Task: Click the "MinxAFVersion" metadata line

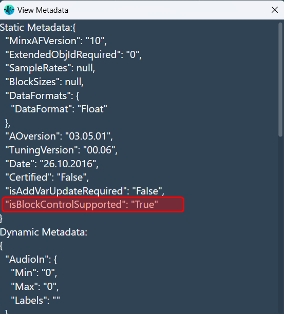Action: tap(56, 41)
